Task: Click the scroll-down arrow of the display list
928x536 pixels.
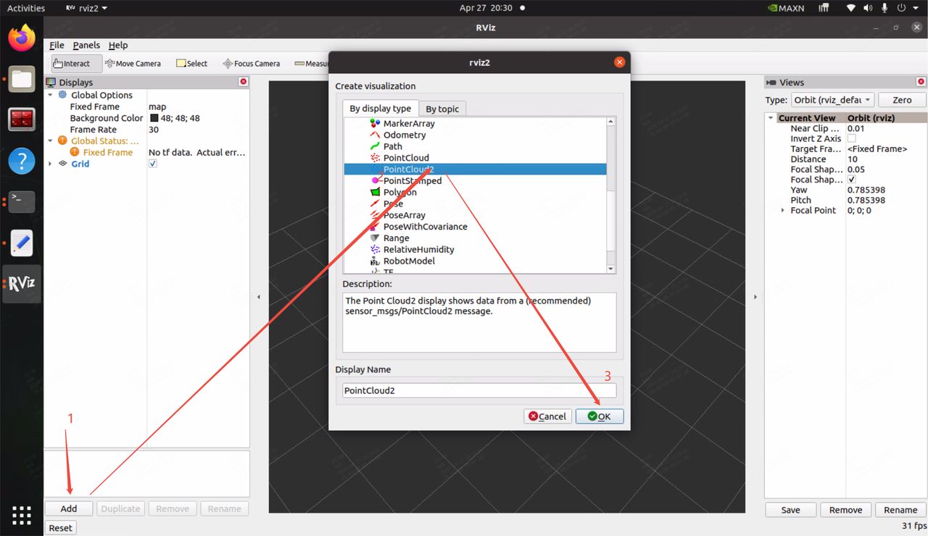Action: (x=610, y=269)
